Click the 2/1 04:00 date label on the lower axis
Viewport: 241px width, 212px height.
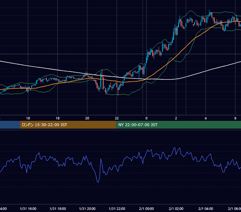click(206, 208)
